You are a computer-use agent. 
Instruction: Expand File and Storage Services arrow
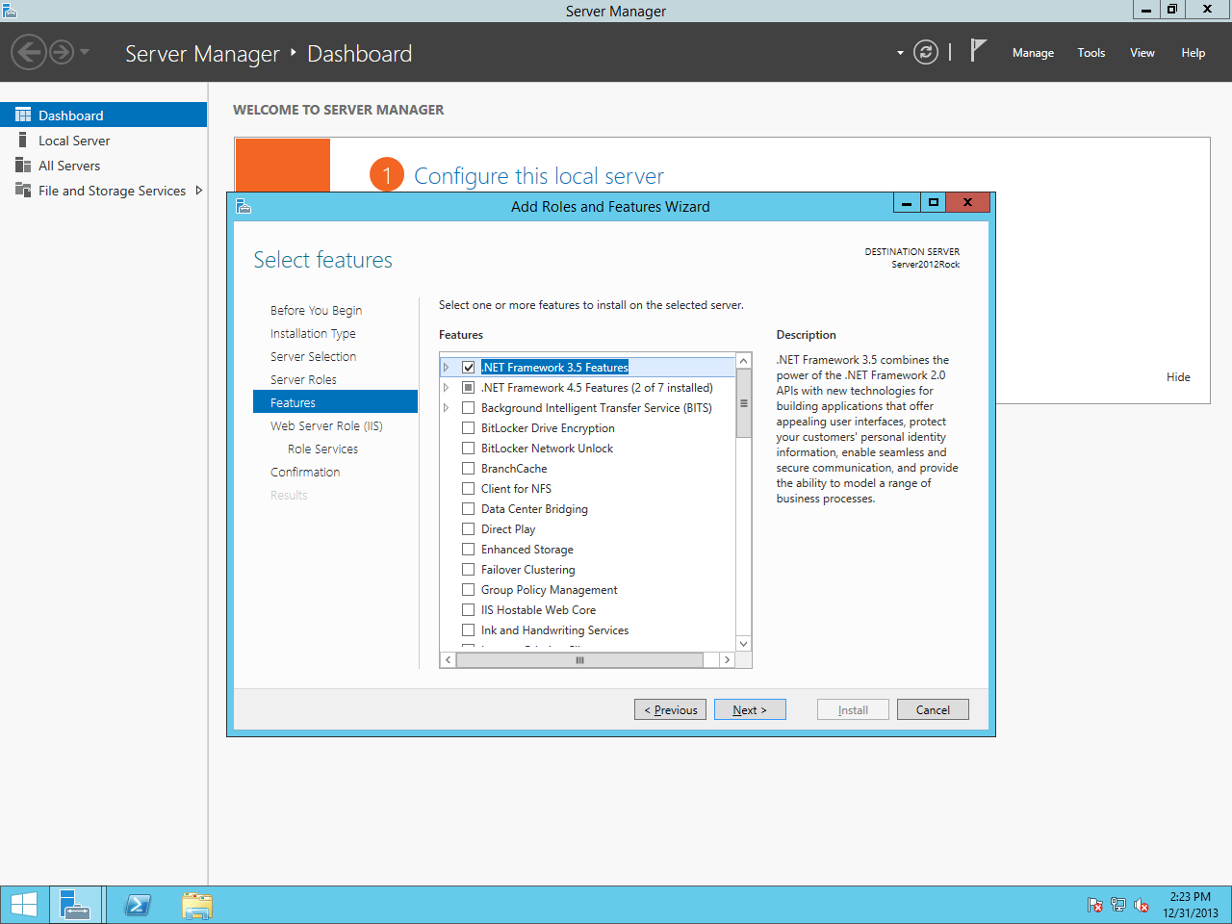tap(199, 191)
